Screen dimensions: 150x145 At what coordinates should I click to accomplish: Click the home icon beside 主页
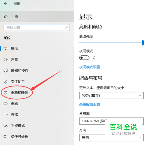6,17
